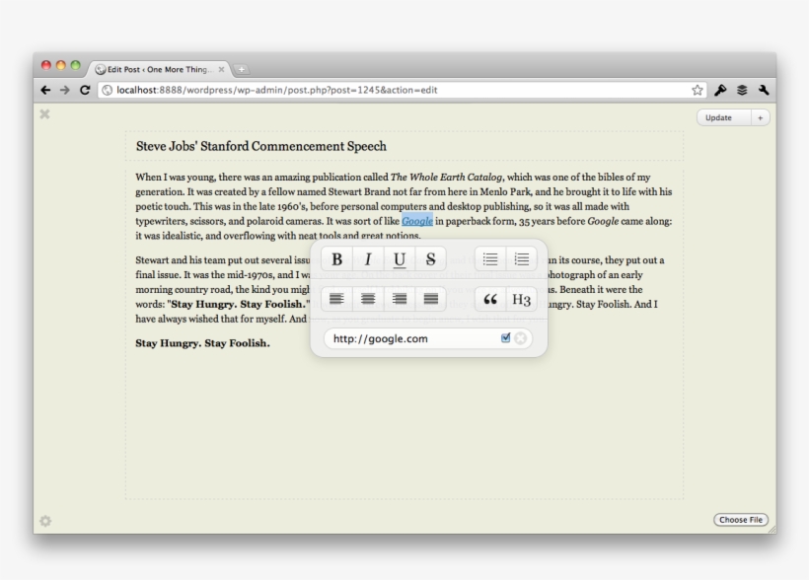The width and height of the screenshot is (809, 580).
Task: Apply italic formatting
Action: pos(368,259)
